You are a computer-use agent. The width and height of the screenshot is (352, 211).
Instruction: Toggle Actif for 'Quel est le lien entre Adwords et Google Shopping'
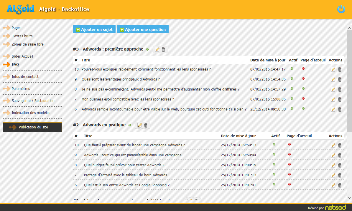(274, 184)
